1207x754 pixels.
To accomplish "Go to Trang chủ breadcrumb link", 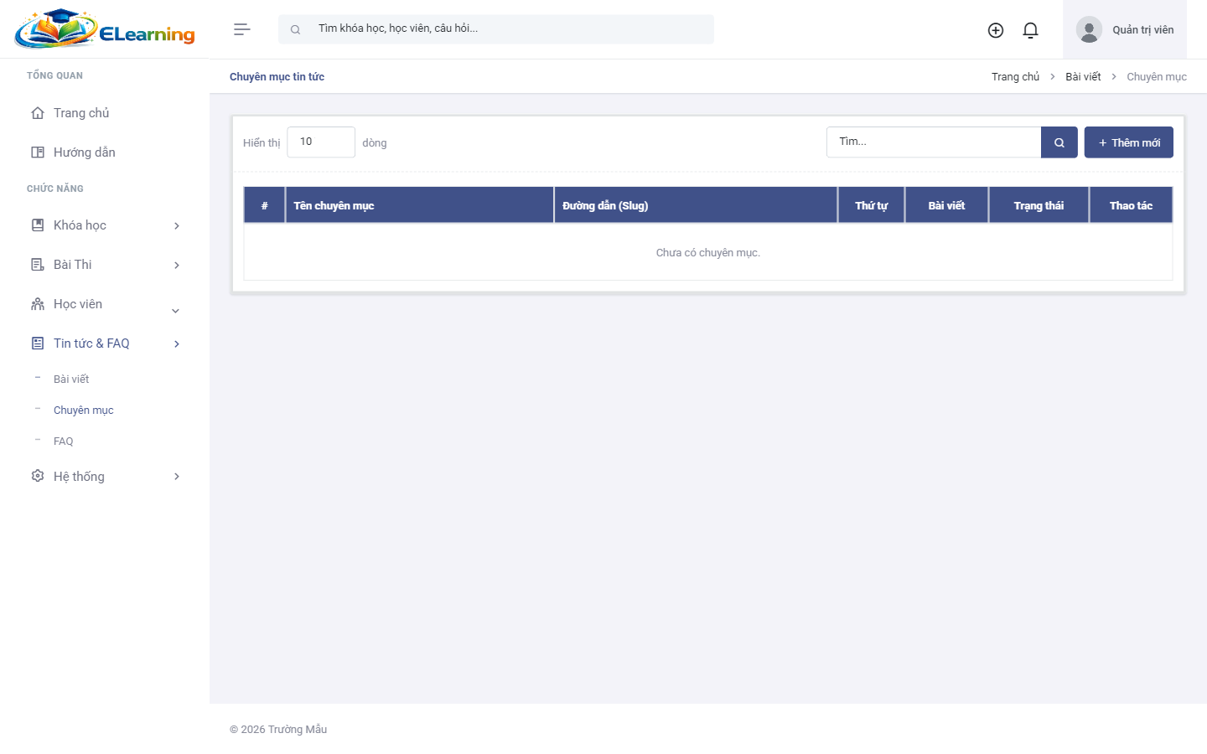I will [1015, 77].
